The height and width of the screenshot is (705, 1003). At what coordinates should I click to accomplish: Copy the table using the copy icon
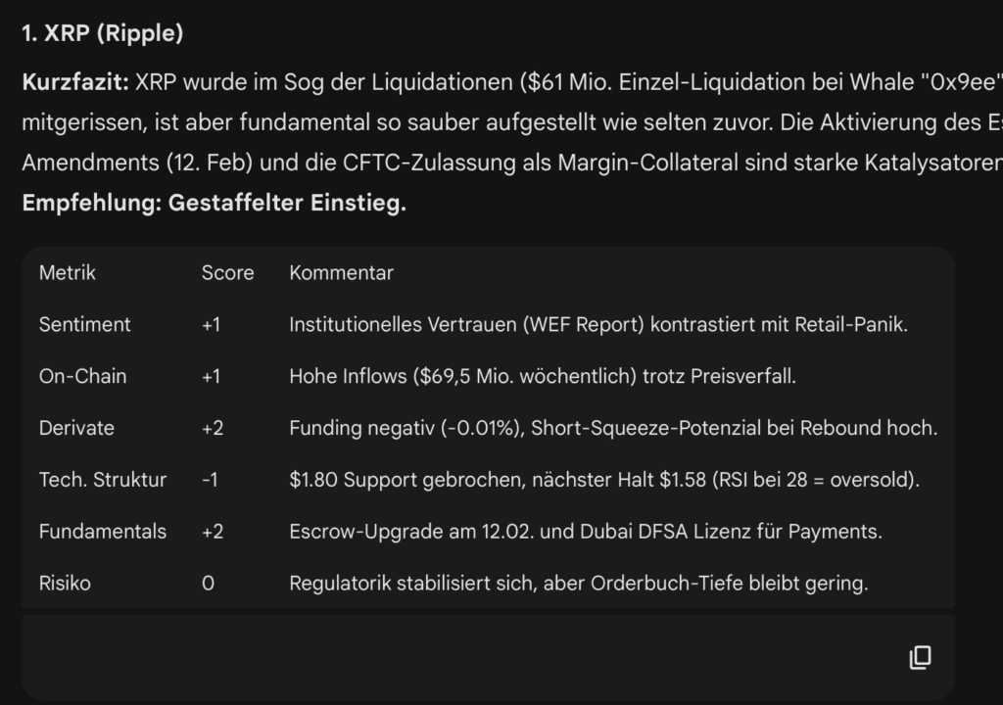point(921,658)
